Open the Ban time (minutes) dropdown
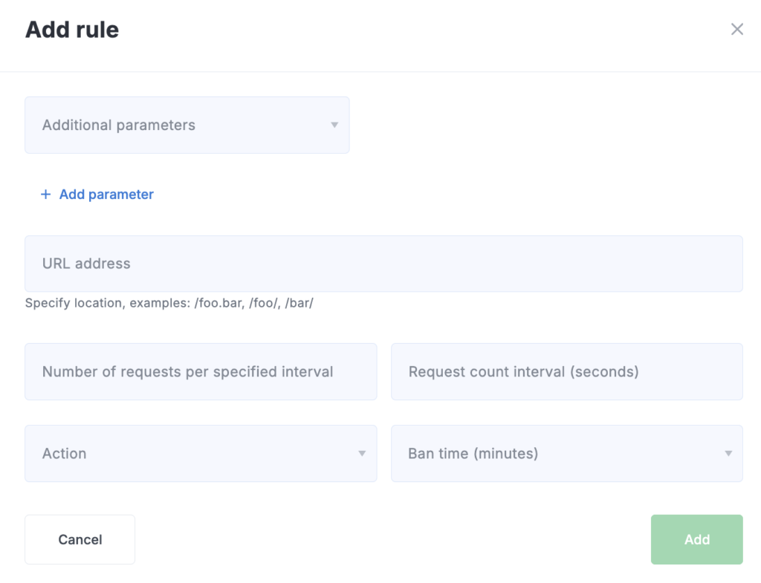 coord(566,453)
